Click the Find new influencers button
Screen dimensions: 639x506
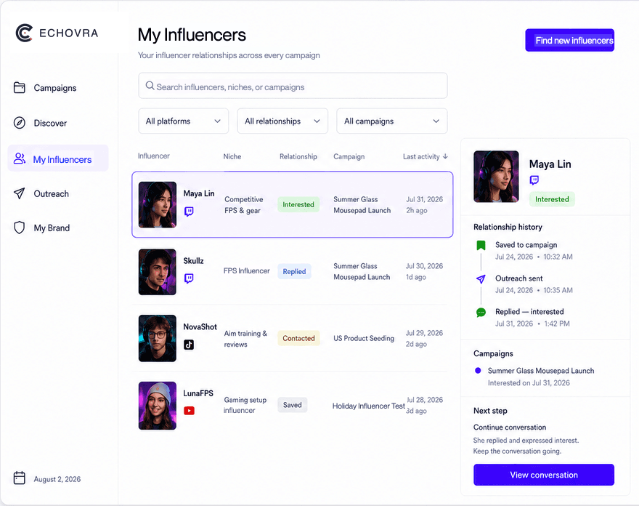570,41
